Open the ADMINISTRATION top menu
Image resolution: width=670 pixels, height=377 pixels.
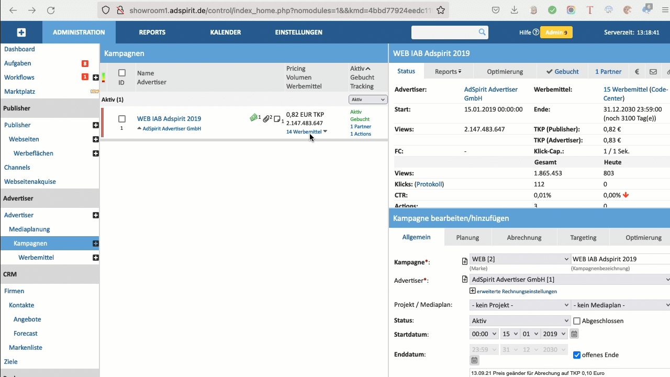79,32
